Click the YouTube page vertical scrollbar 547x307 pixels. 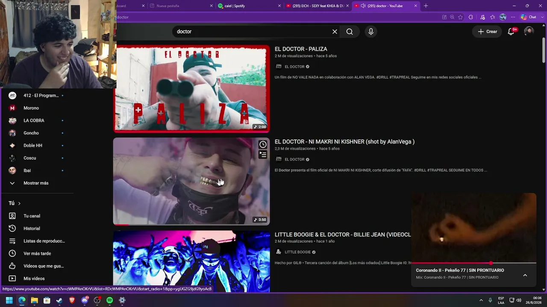point(544,50)
